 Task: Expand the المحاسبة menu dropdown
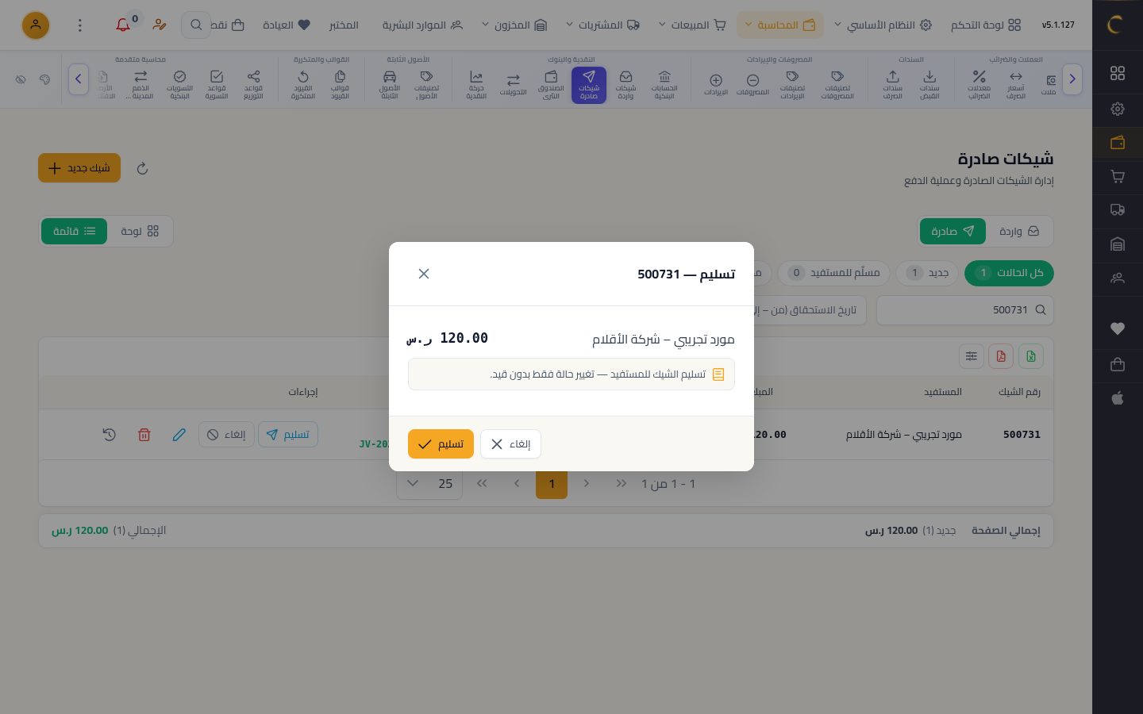click(780, 25)
